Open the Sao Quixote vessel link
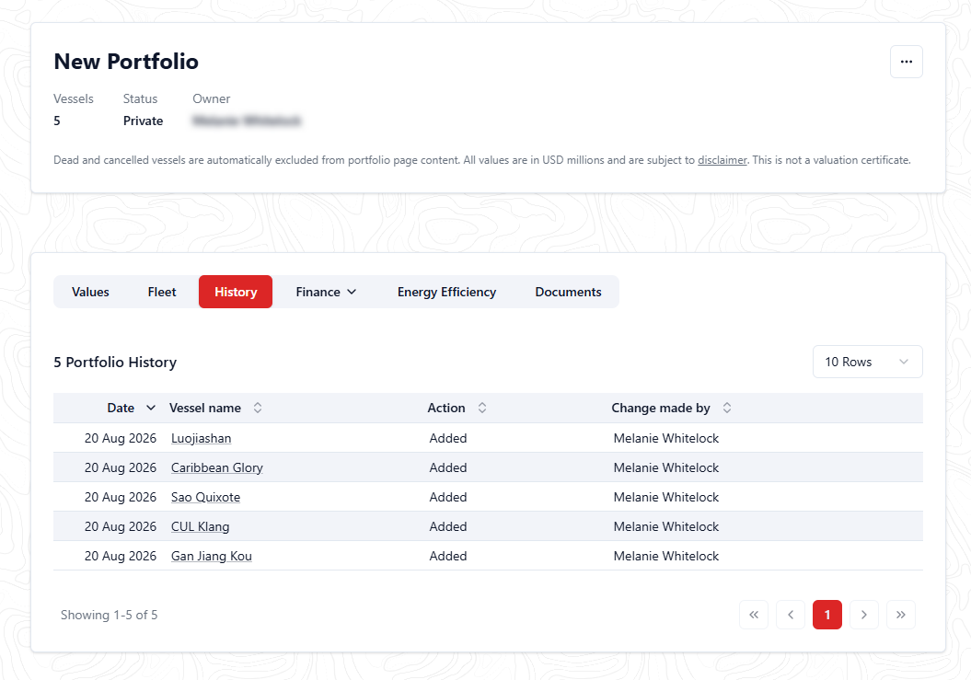The image size is (971, 680). pos(205,497)
